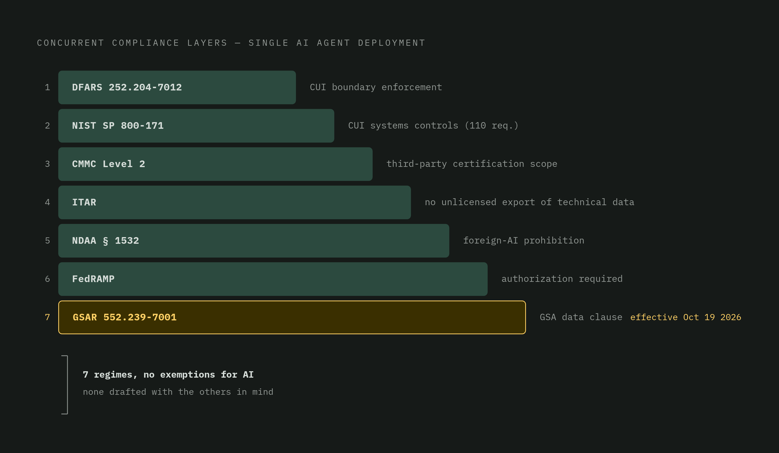Click the CMMC Level 2 bar
This screenshot has height=453, width=779.
(215, 164)
